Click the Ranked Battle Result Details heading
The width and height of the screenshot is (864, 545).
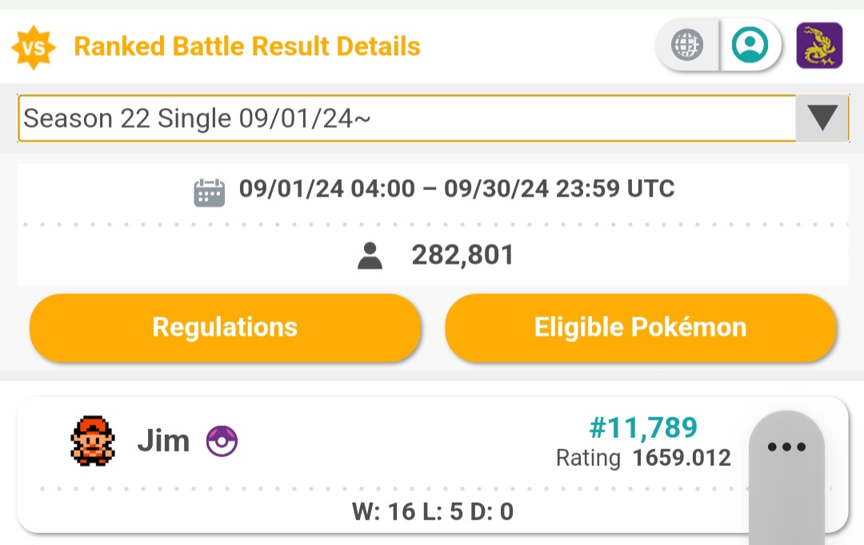tap(247, 47)
